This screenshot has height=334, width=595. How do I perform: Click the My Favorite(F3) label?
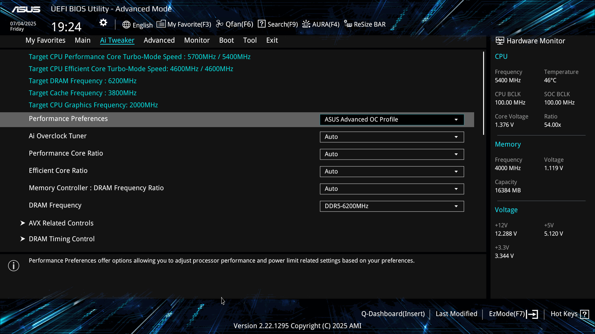pyautogui.click(x=189, y=24)
